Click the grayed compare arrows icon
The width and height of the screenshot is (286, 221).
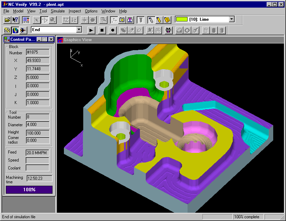150,30
